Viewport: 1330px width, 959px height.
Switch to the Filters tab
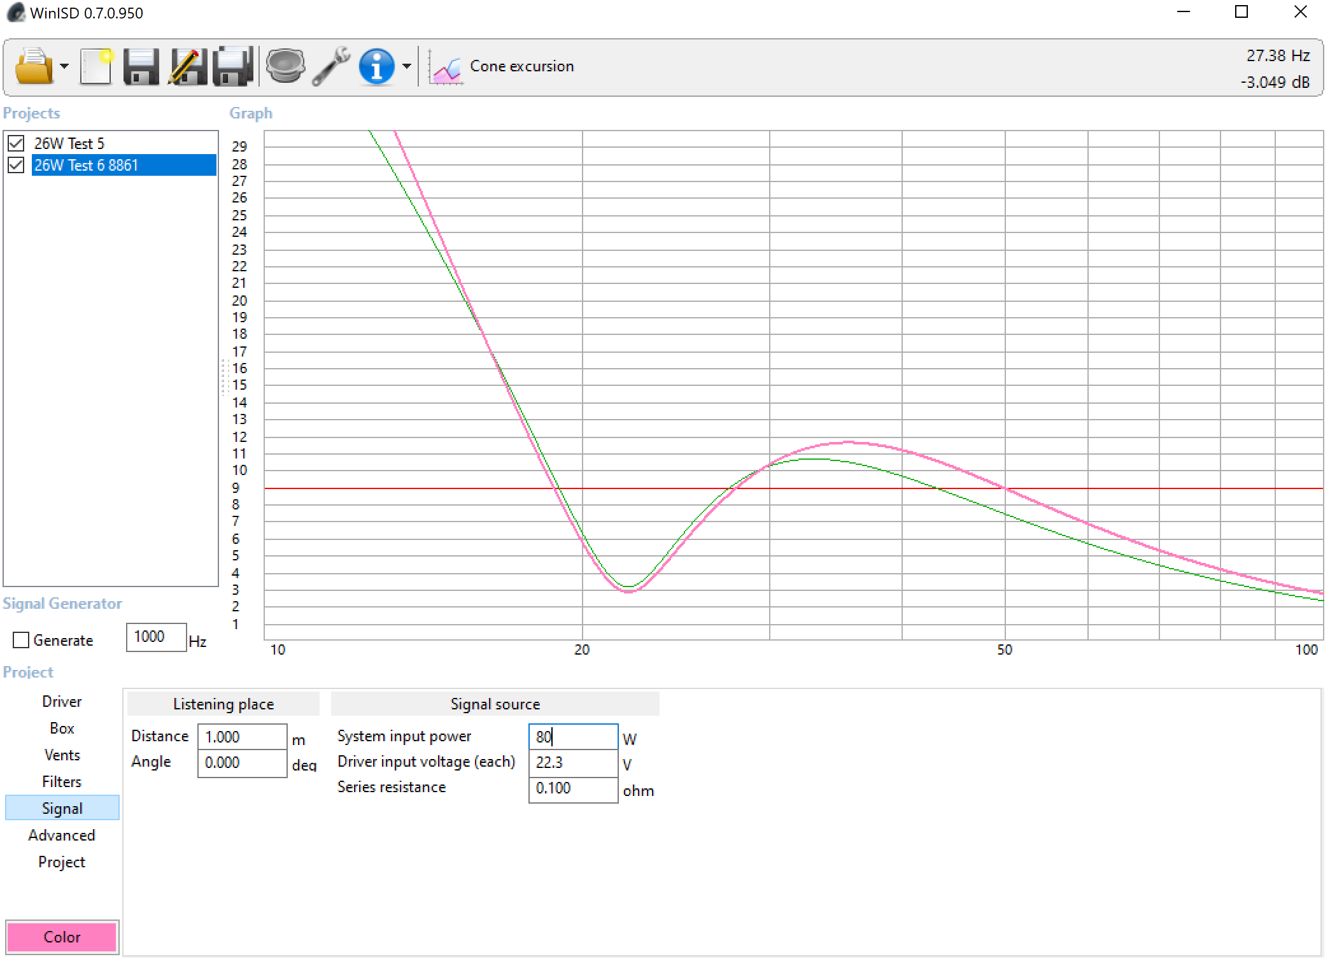pyautogui.click(x=62, y=781)
